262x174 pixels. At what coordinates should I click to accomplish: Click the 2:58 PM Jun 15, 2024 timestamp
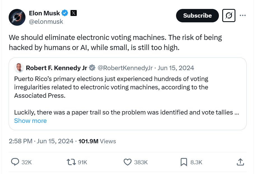(x=41, y=141)
